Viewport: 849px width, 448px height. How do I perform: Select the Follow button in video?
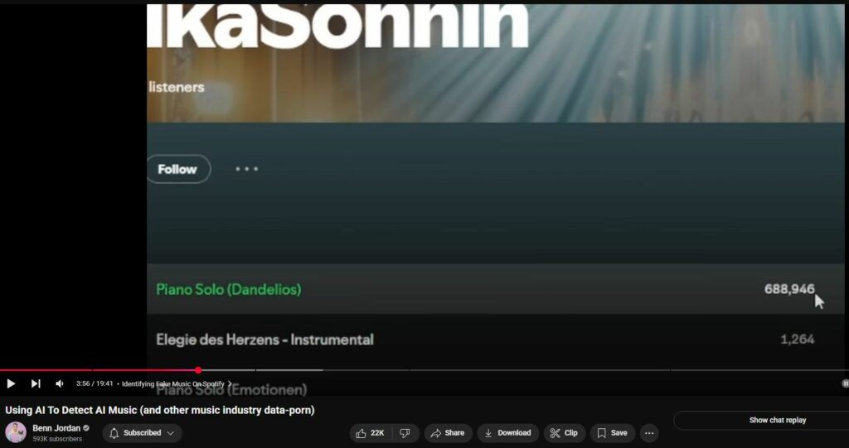point(177,170)
